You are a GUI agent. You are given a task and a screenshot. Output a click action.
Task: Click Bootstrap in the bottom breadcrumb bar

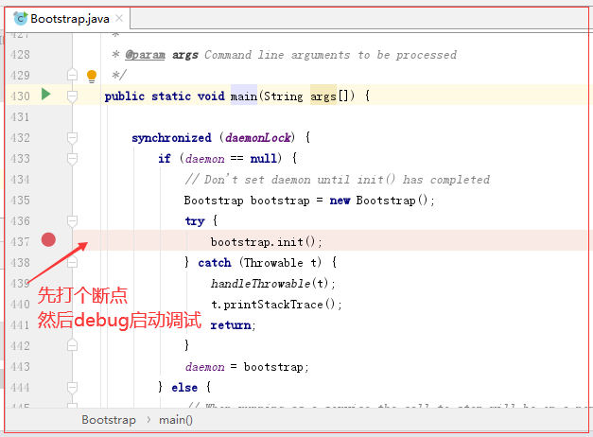coord(109,420)
